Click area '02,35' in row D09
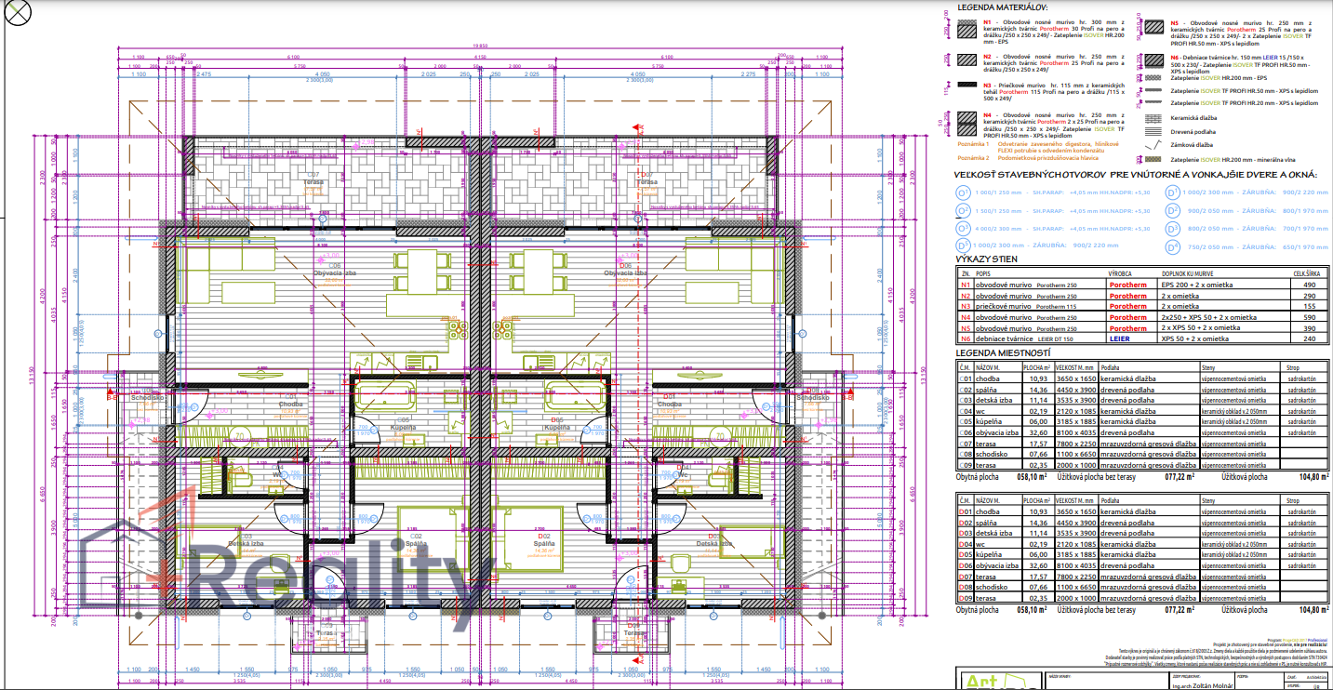The image size is (1333, 690). point(1038,598)
